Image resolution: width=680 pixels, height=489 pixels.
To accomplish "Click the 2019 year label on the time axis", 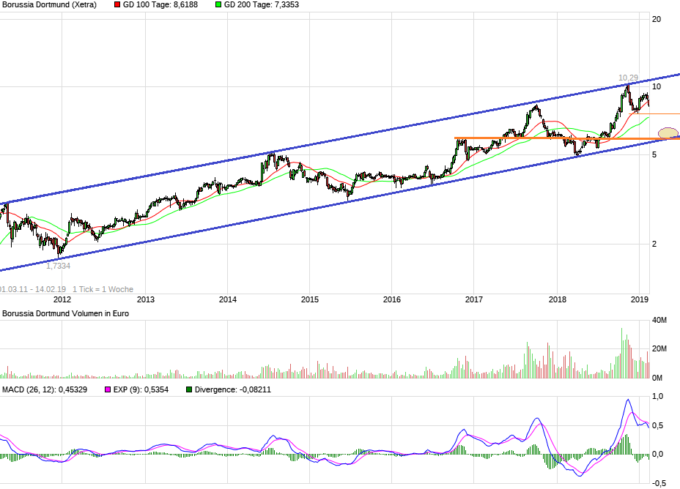I will click(640, 299).
